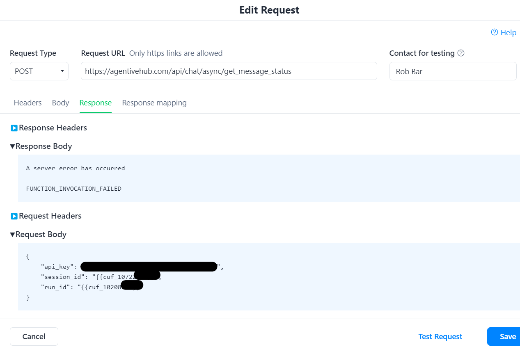Switch to the Headers tab
The width and height of the screenshot is (520, 349).
pyautogui.click(x=27, y=103)
